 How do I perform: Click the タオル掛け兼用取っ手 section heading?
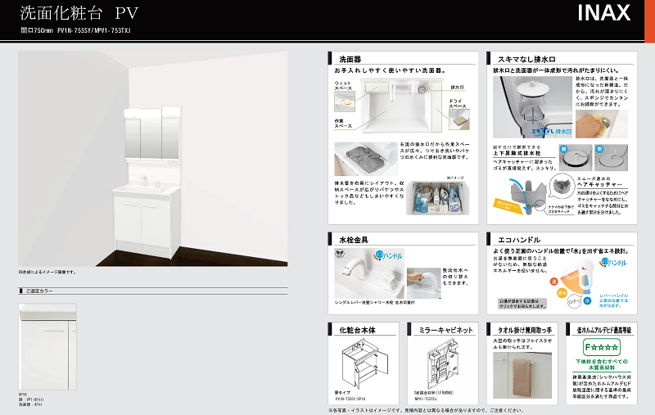tap(525, 330)
